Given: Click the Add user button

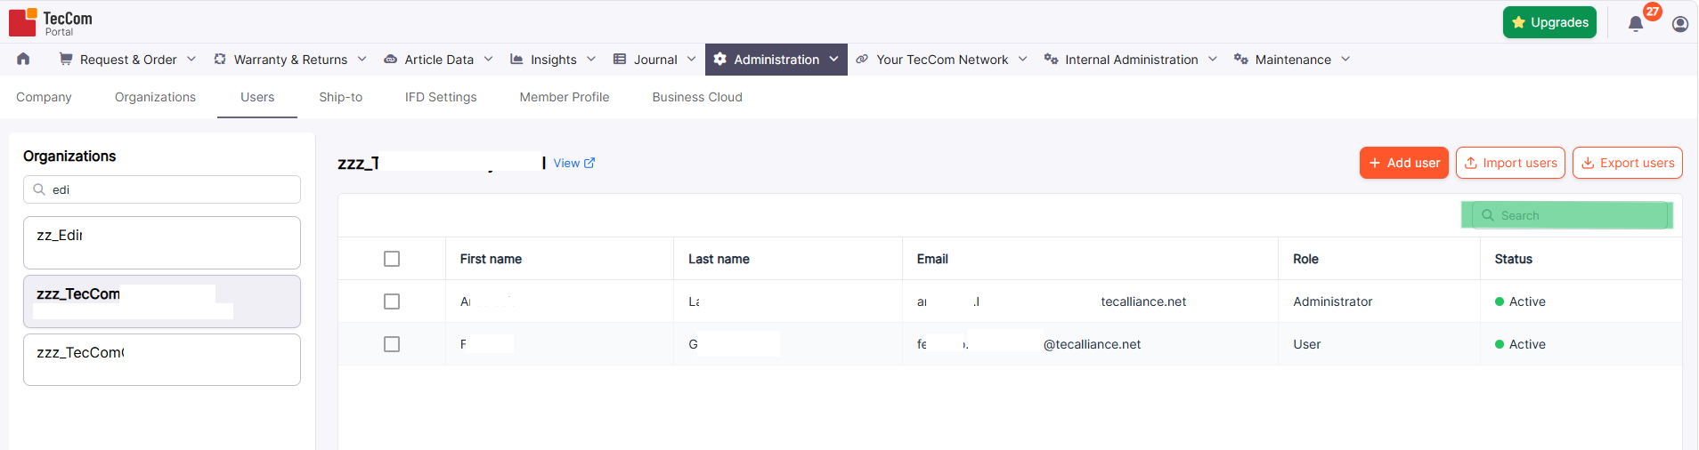Looking at the screenshot, I should click(1404, 163).
